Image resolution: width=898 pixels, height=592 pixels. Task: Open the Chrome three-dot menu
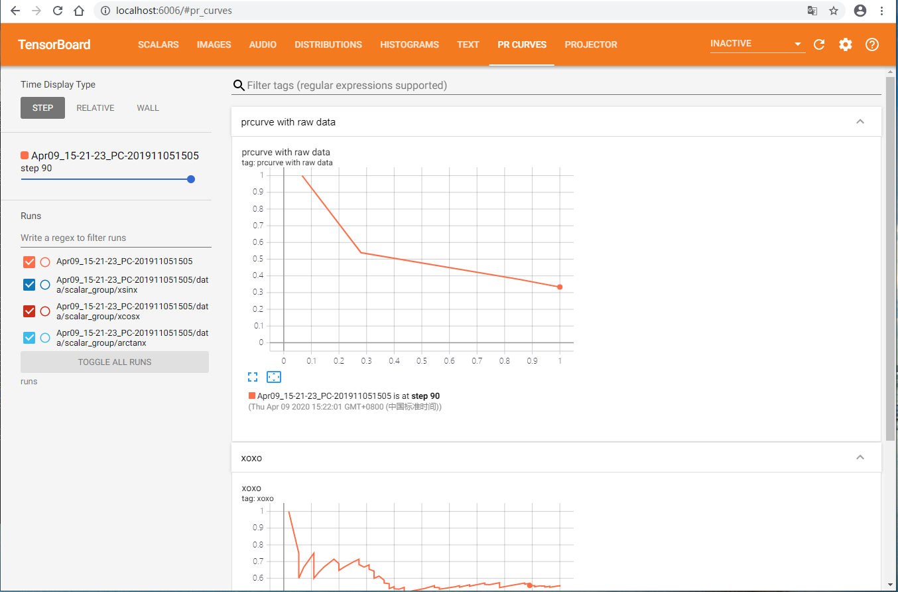point(882,11)
